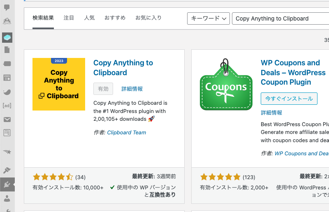Open the WP Coupons and Deals author link
The width and height of the screenshot is (329, 212).
point(302,154)
